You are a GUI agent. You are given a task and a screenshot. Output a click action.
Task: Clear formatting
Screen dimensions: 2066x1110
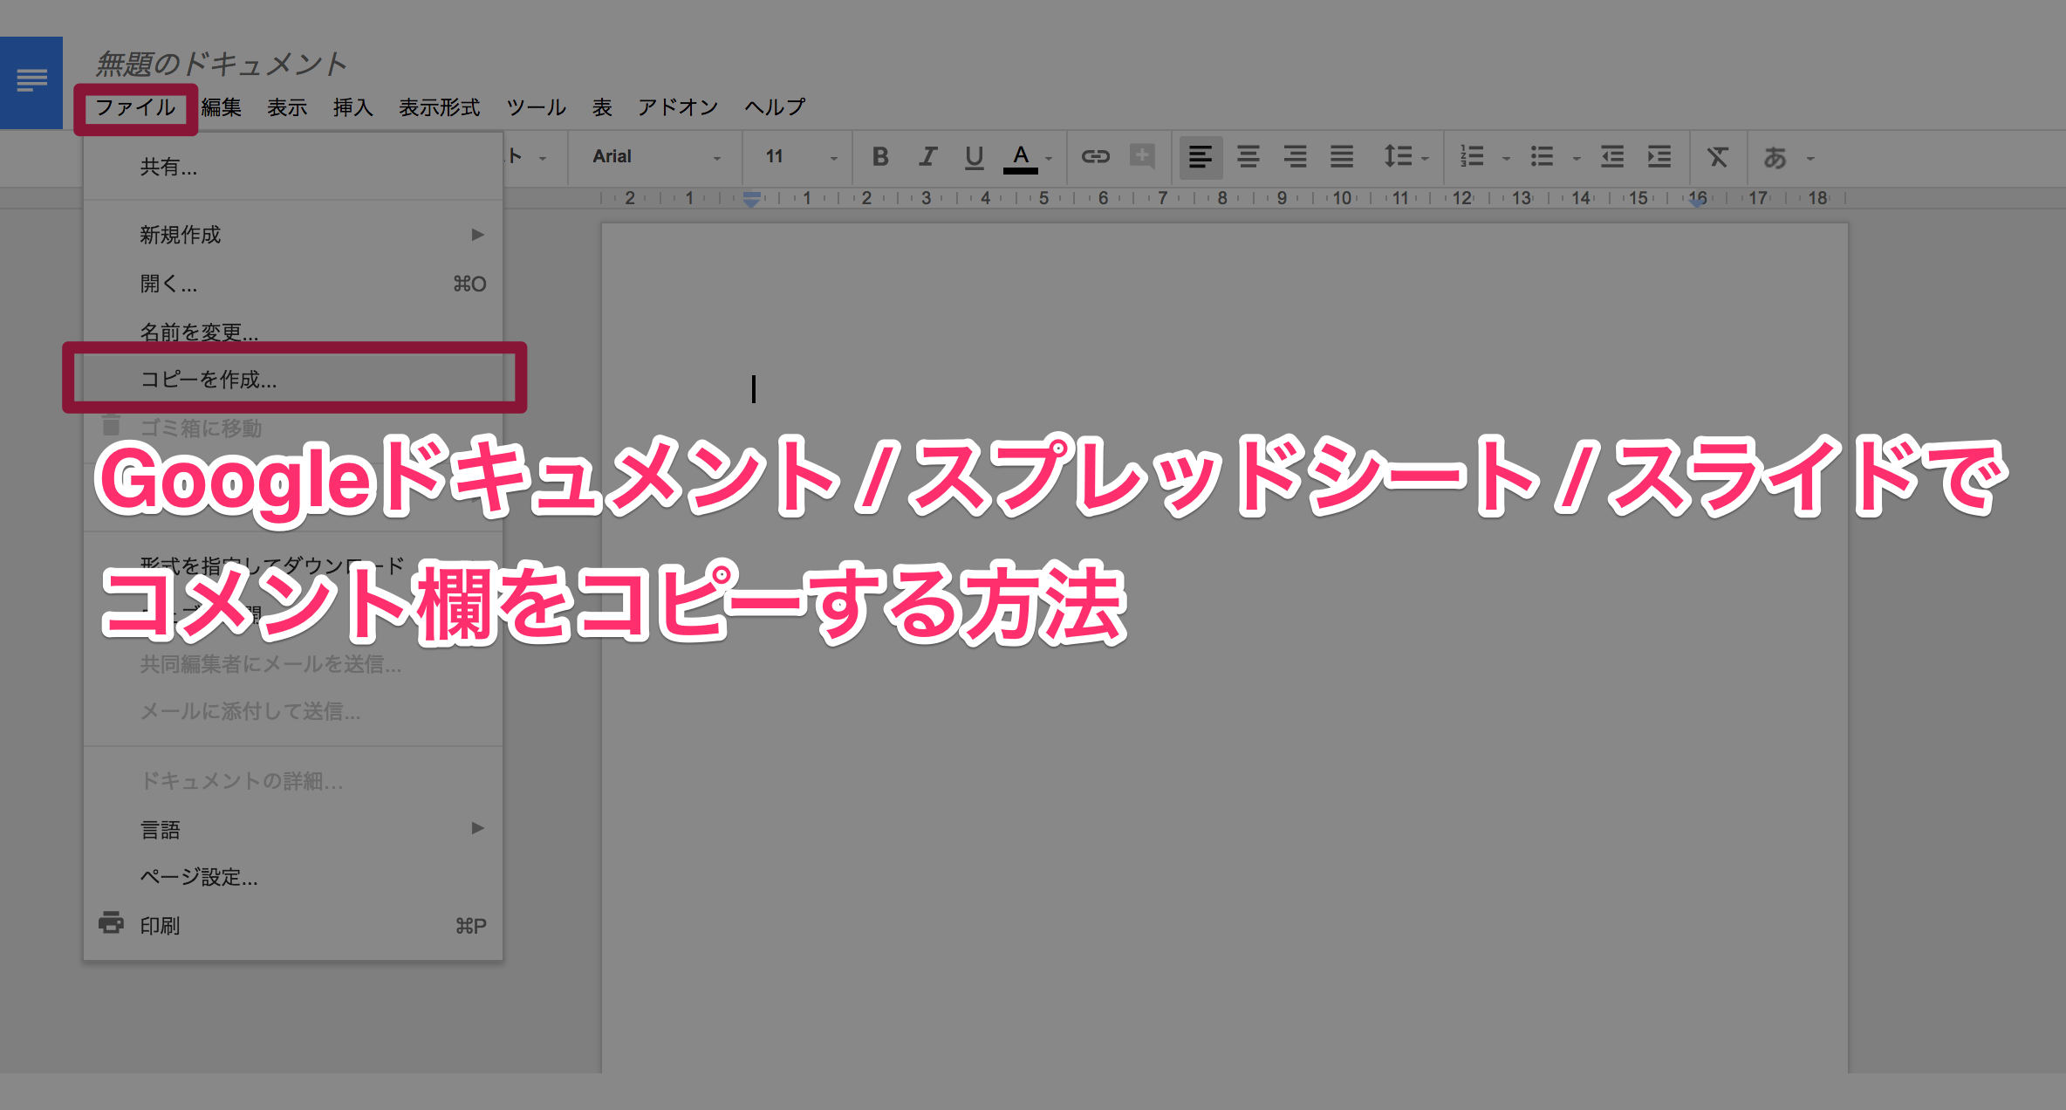coord(1717,157)
